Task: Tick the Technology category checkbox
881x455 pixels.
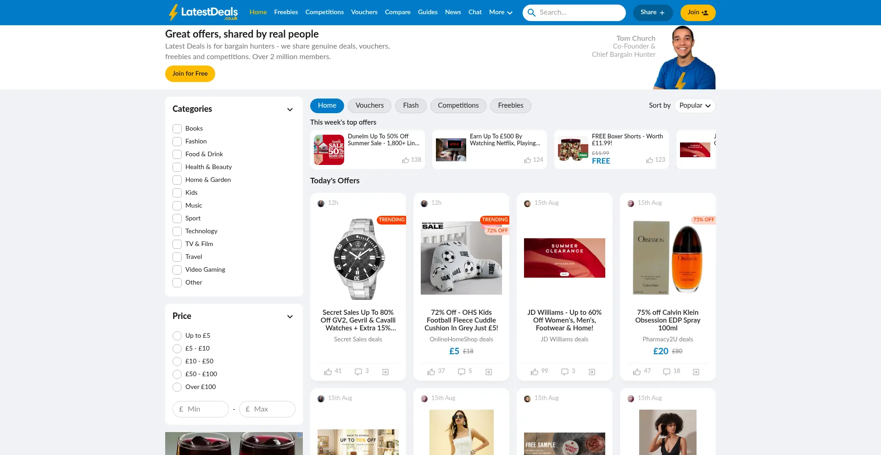Action: pyautogui.click(x=177, y=231)
